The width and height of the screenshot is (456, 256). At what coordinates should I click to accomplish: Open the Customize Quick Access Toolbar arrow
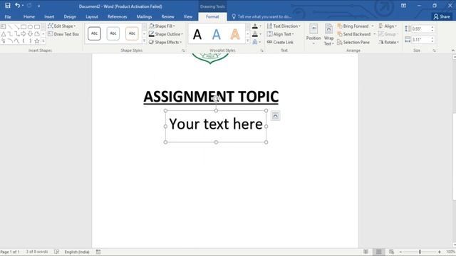[38, 6]
